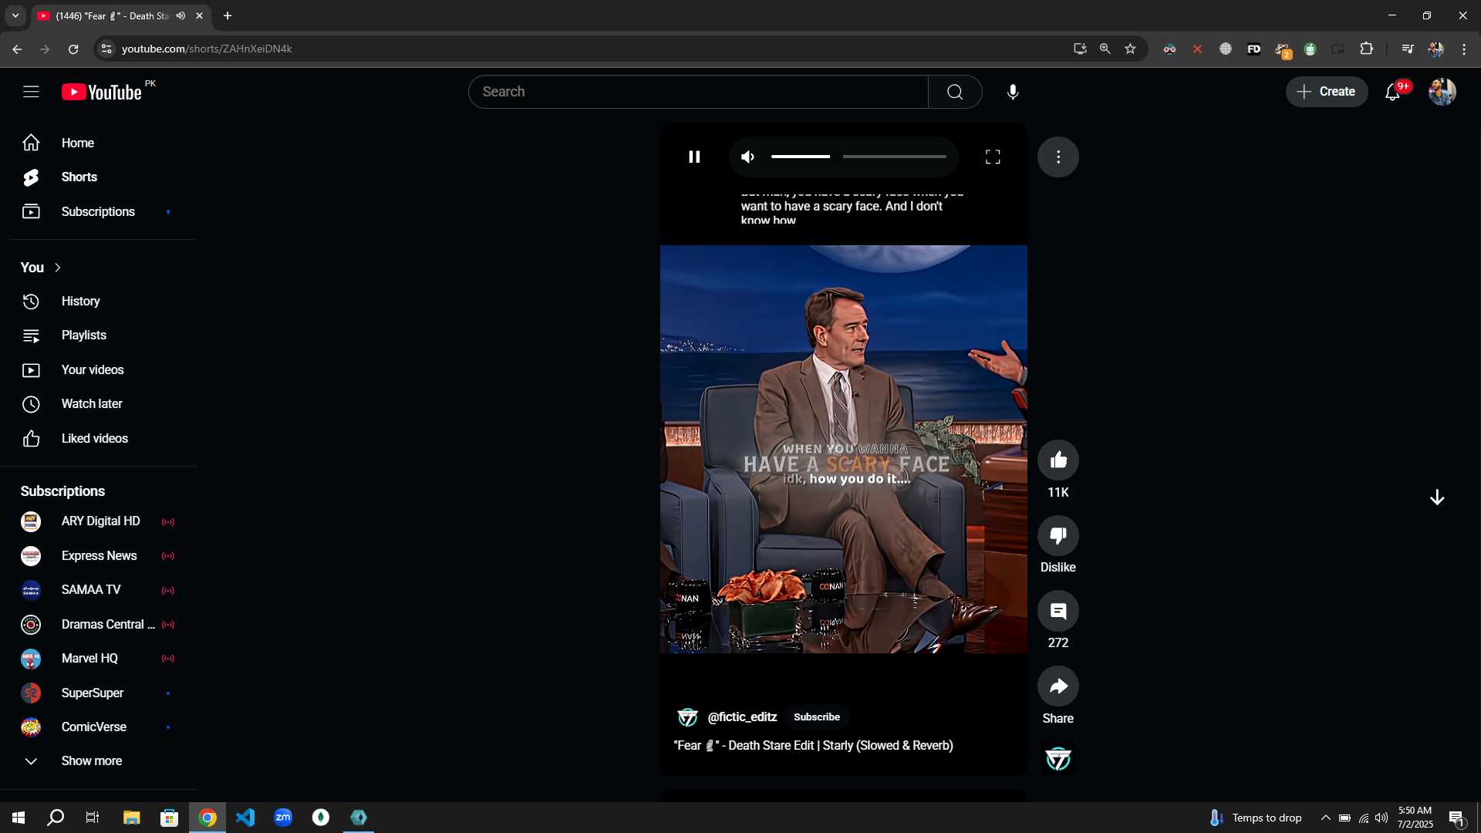Viewport: 1481px width, 833px height.
Task: Open Visual Studio Code from taskbar
Action: [245, 818]
